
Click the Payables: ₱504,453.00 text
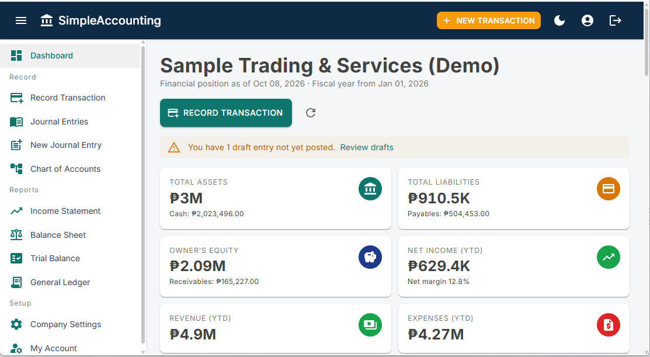click(448, 214)
